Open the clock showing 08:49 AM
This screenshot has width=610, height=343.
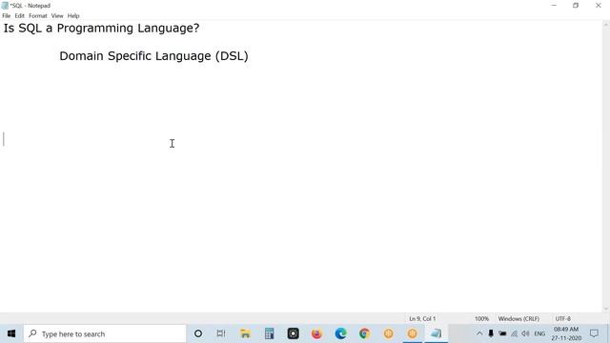pos(566,333)
